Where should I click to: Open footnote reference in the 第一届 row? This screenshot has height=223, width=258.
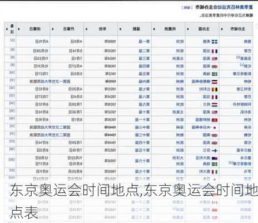[x=12, y=40]
